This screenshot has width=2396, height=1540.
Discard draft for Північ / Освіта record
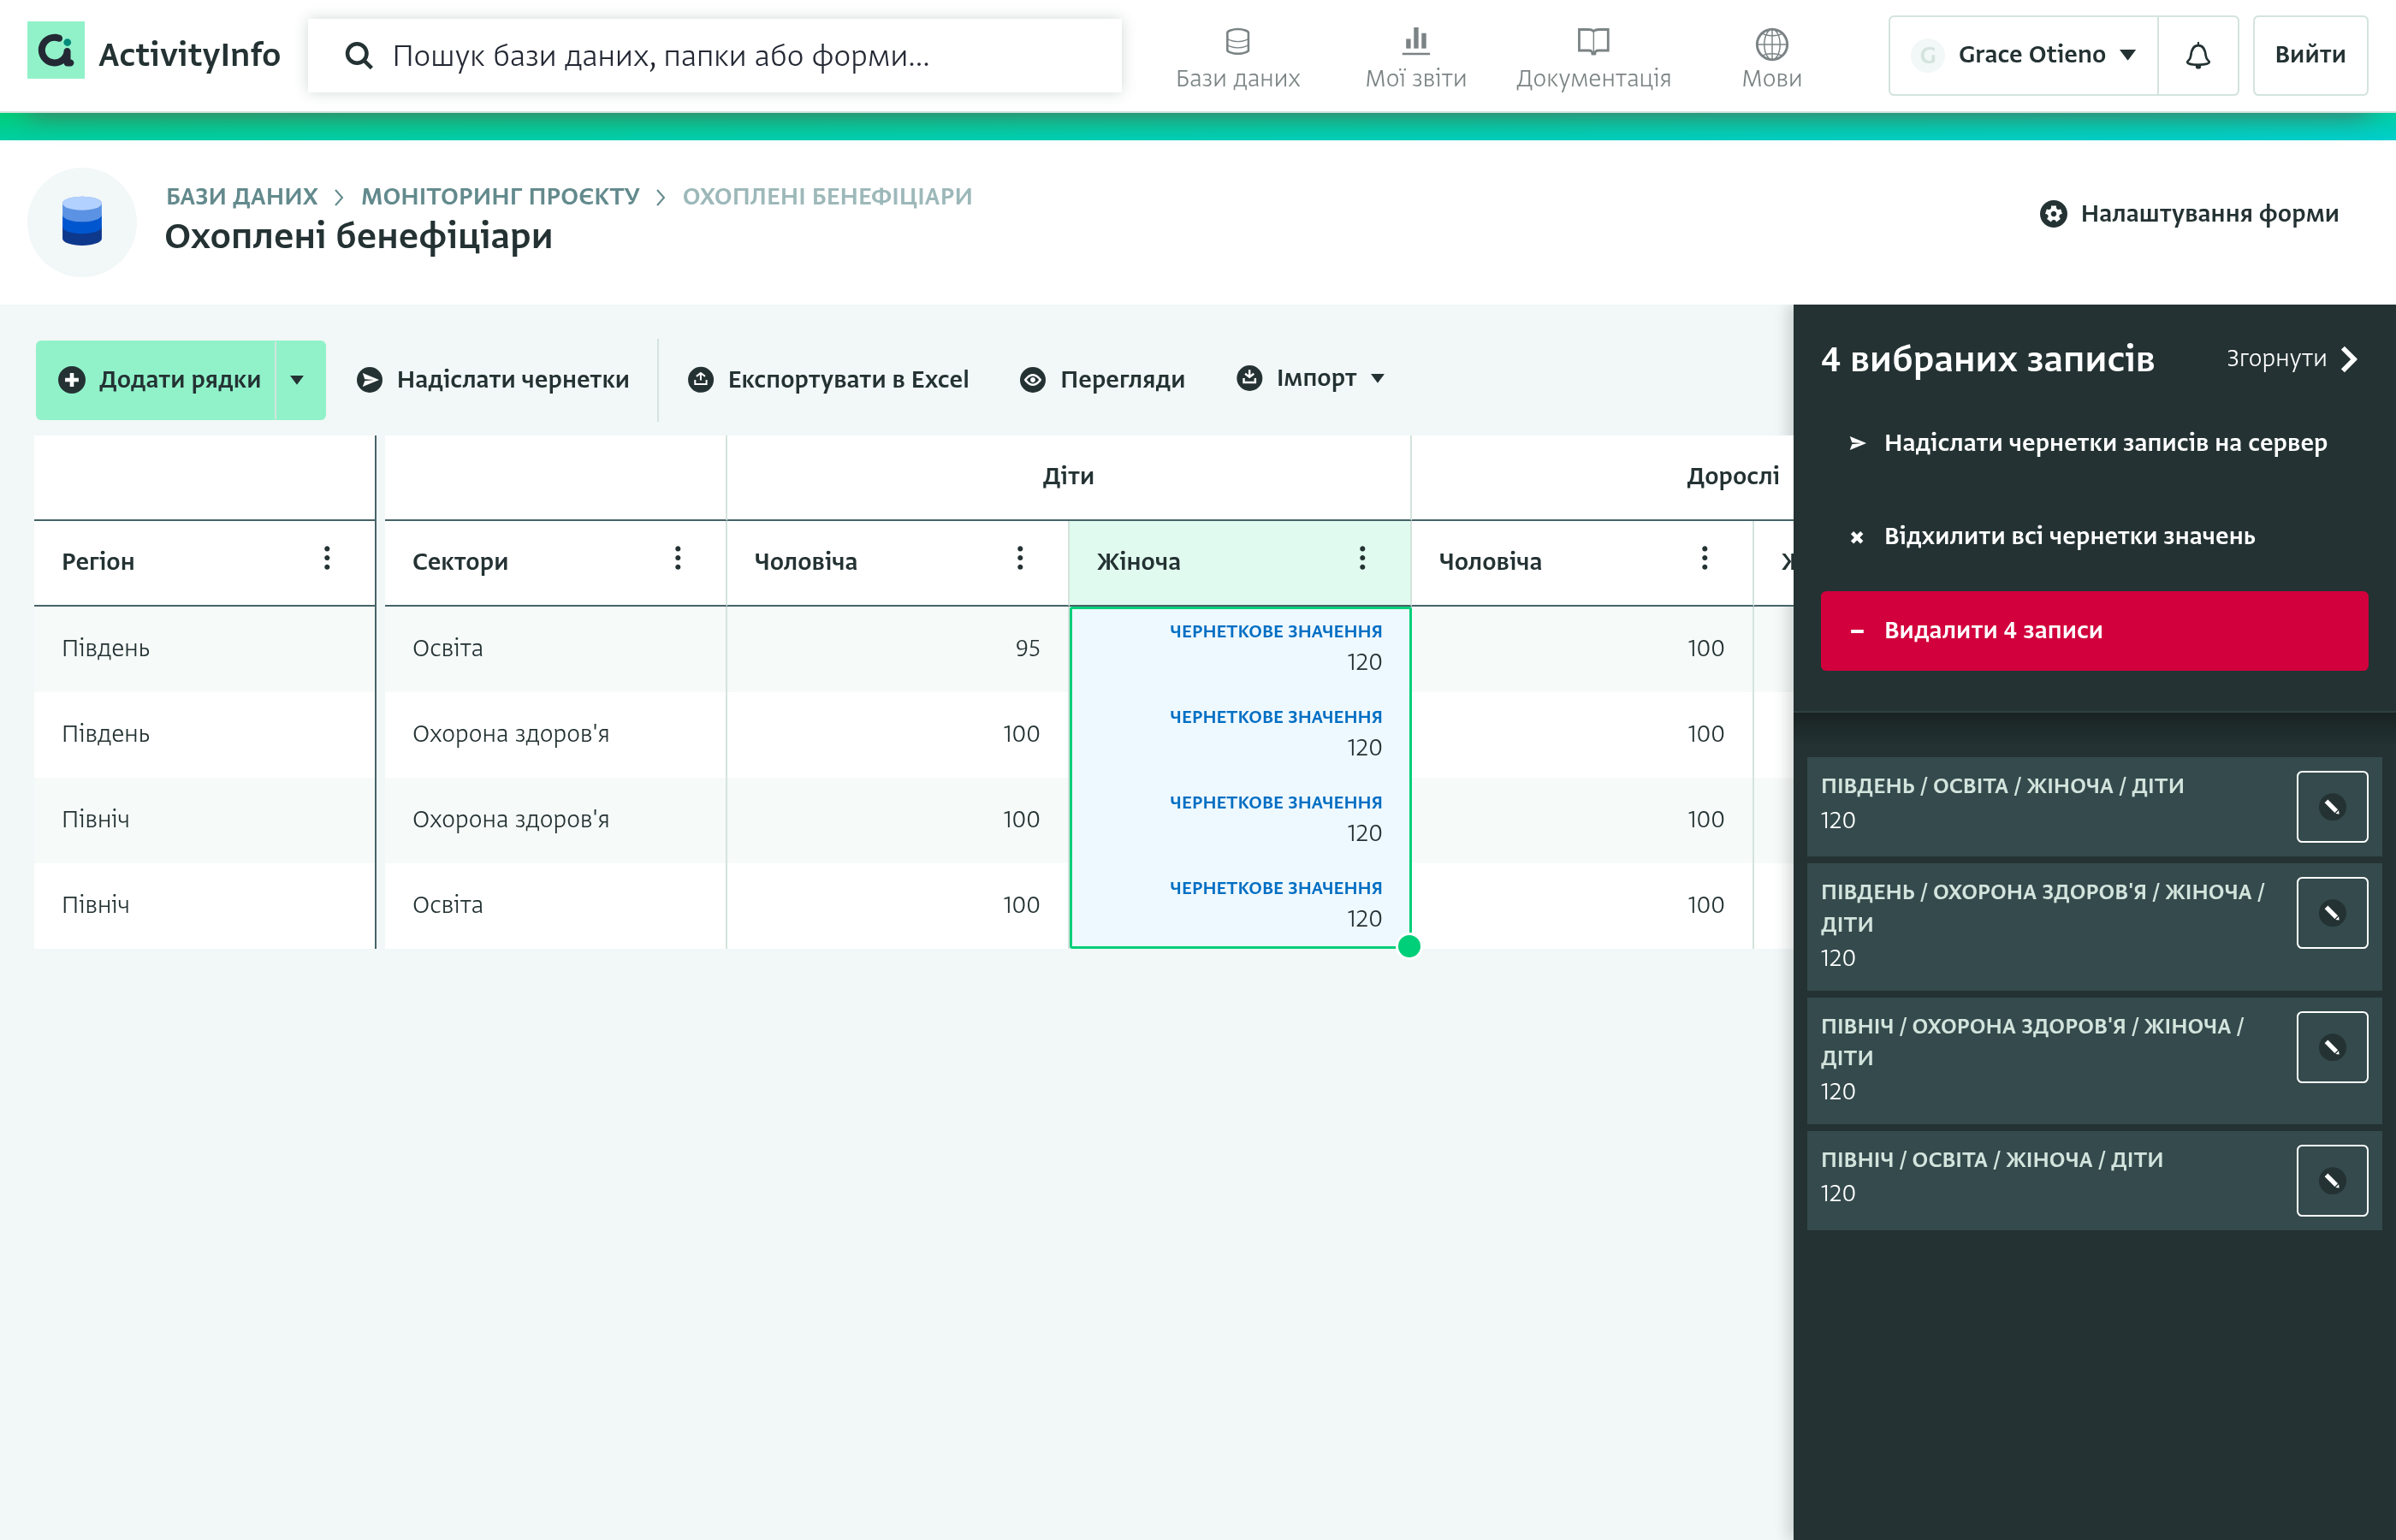2331,1181
